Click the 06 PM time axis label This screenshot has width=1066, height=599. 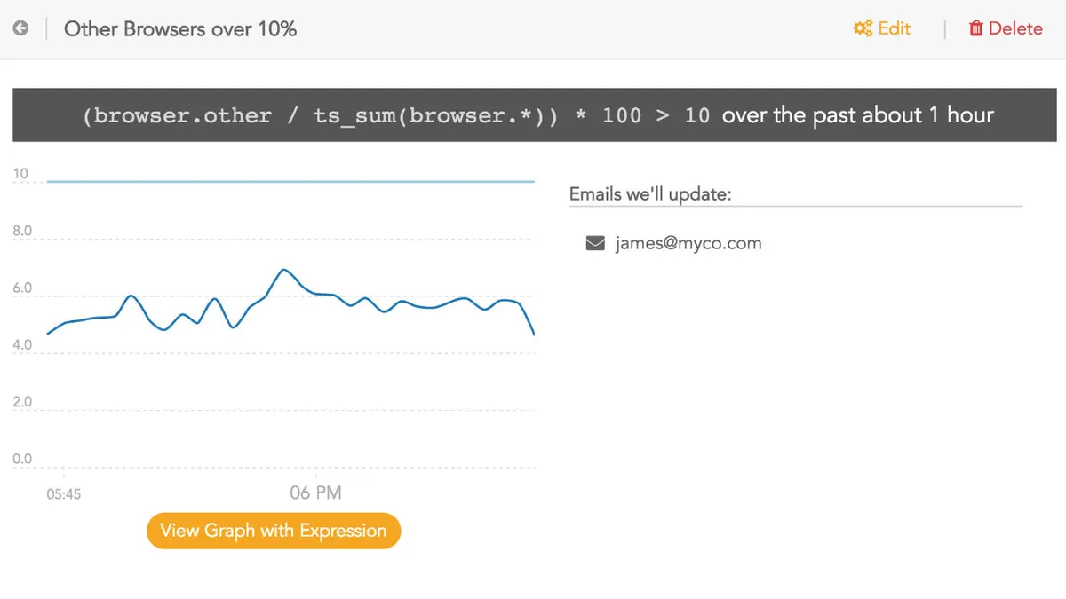pos(315,493)
